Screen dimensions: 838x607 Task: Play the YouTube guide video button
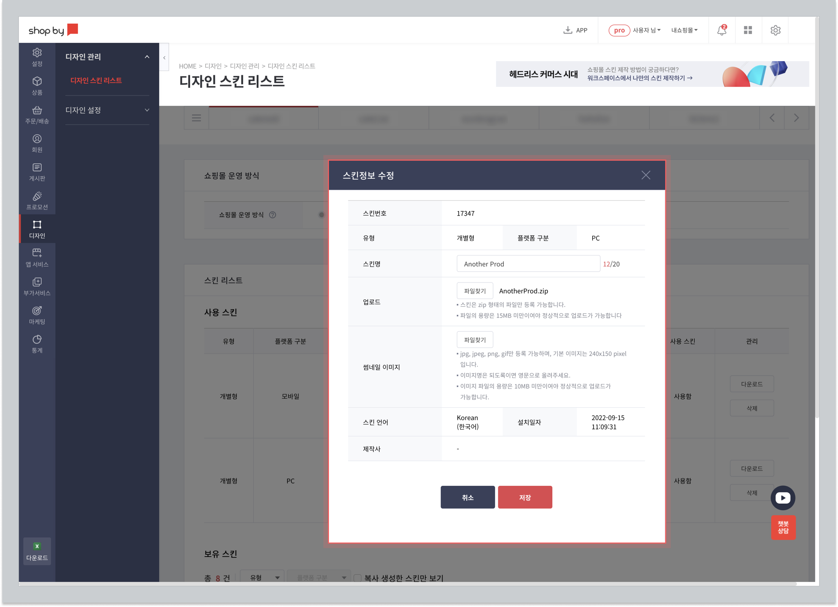(x=783, y=497)
